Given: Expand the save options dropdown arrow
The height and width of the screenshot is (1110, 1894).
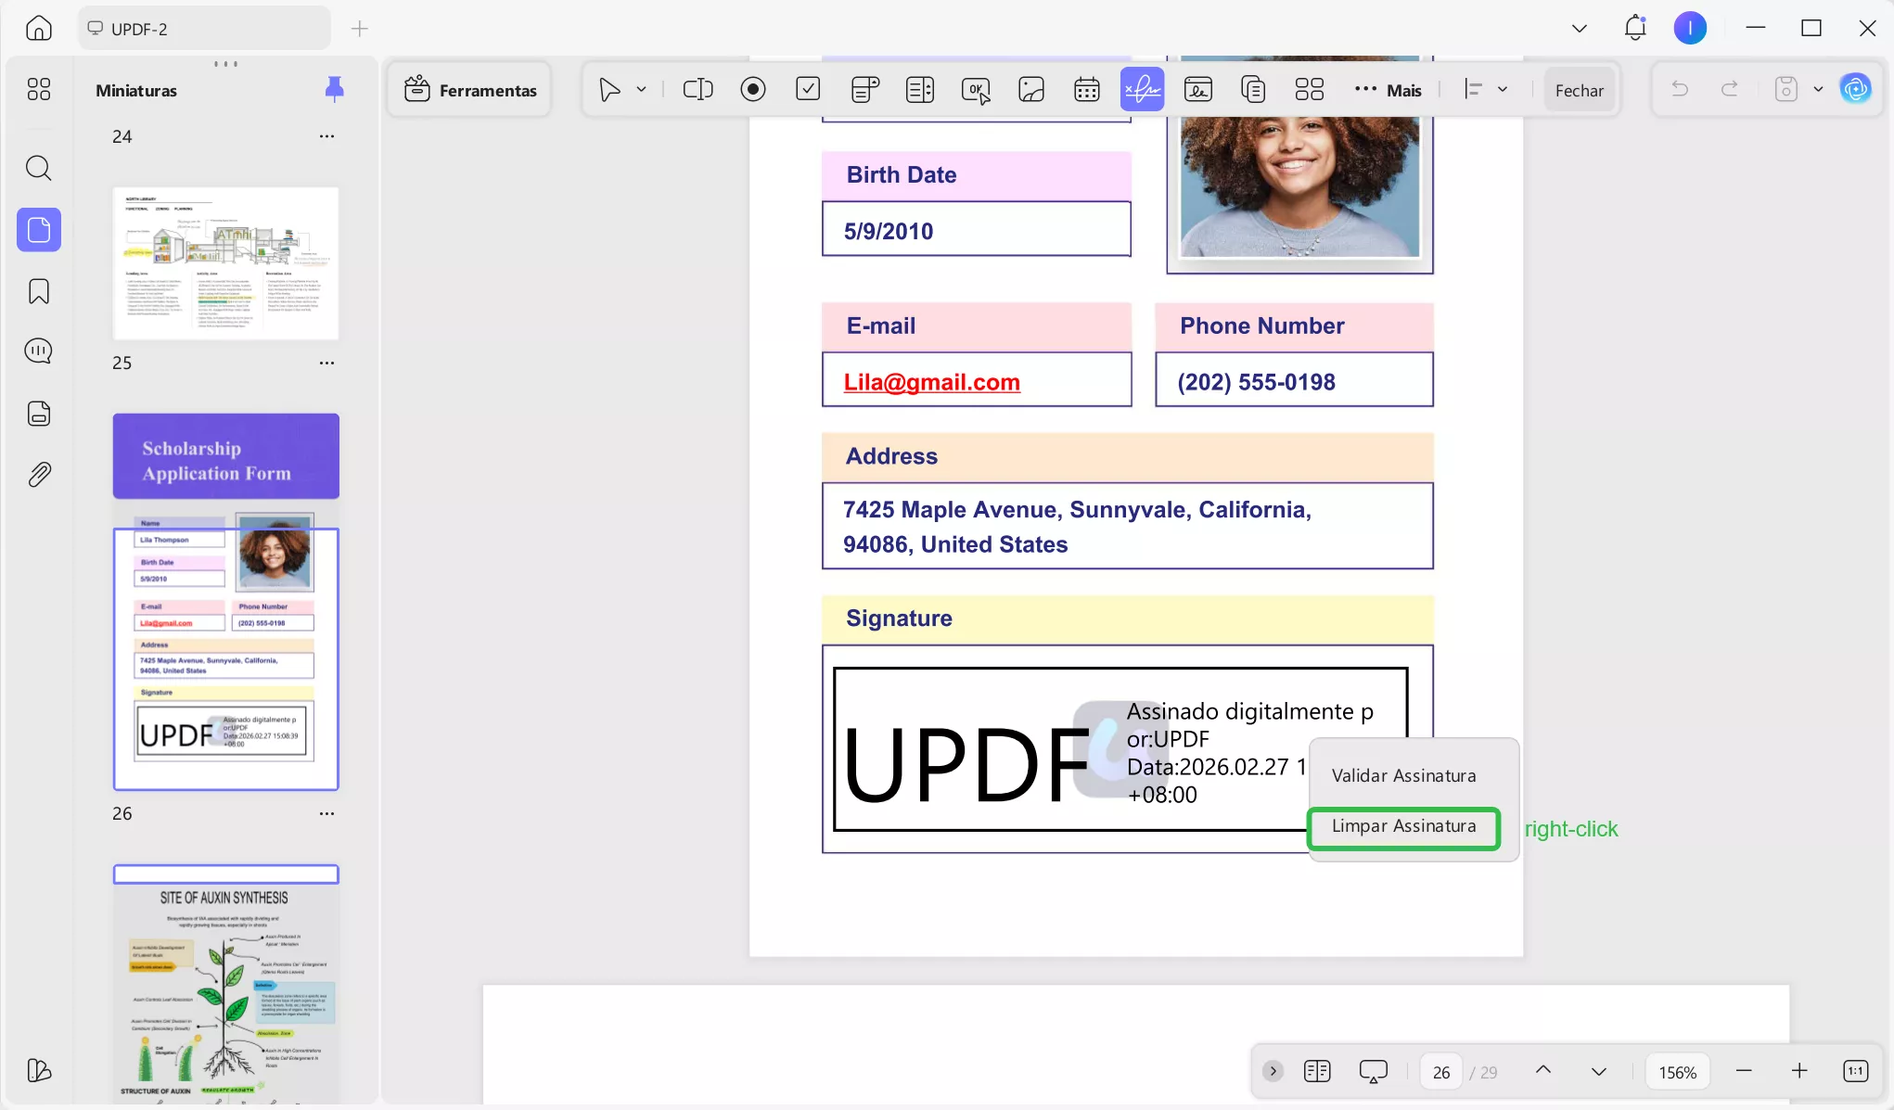Looking at the screenshot, I should [1818, 90].
